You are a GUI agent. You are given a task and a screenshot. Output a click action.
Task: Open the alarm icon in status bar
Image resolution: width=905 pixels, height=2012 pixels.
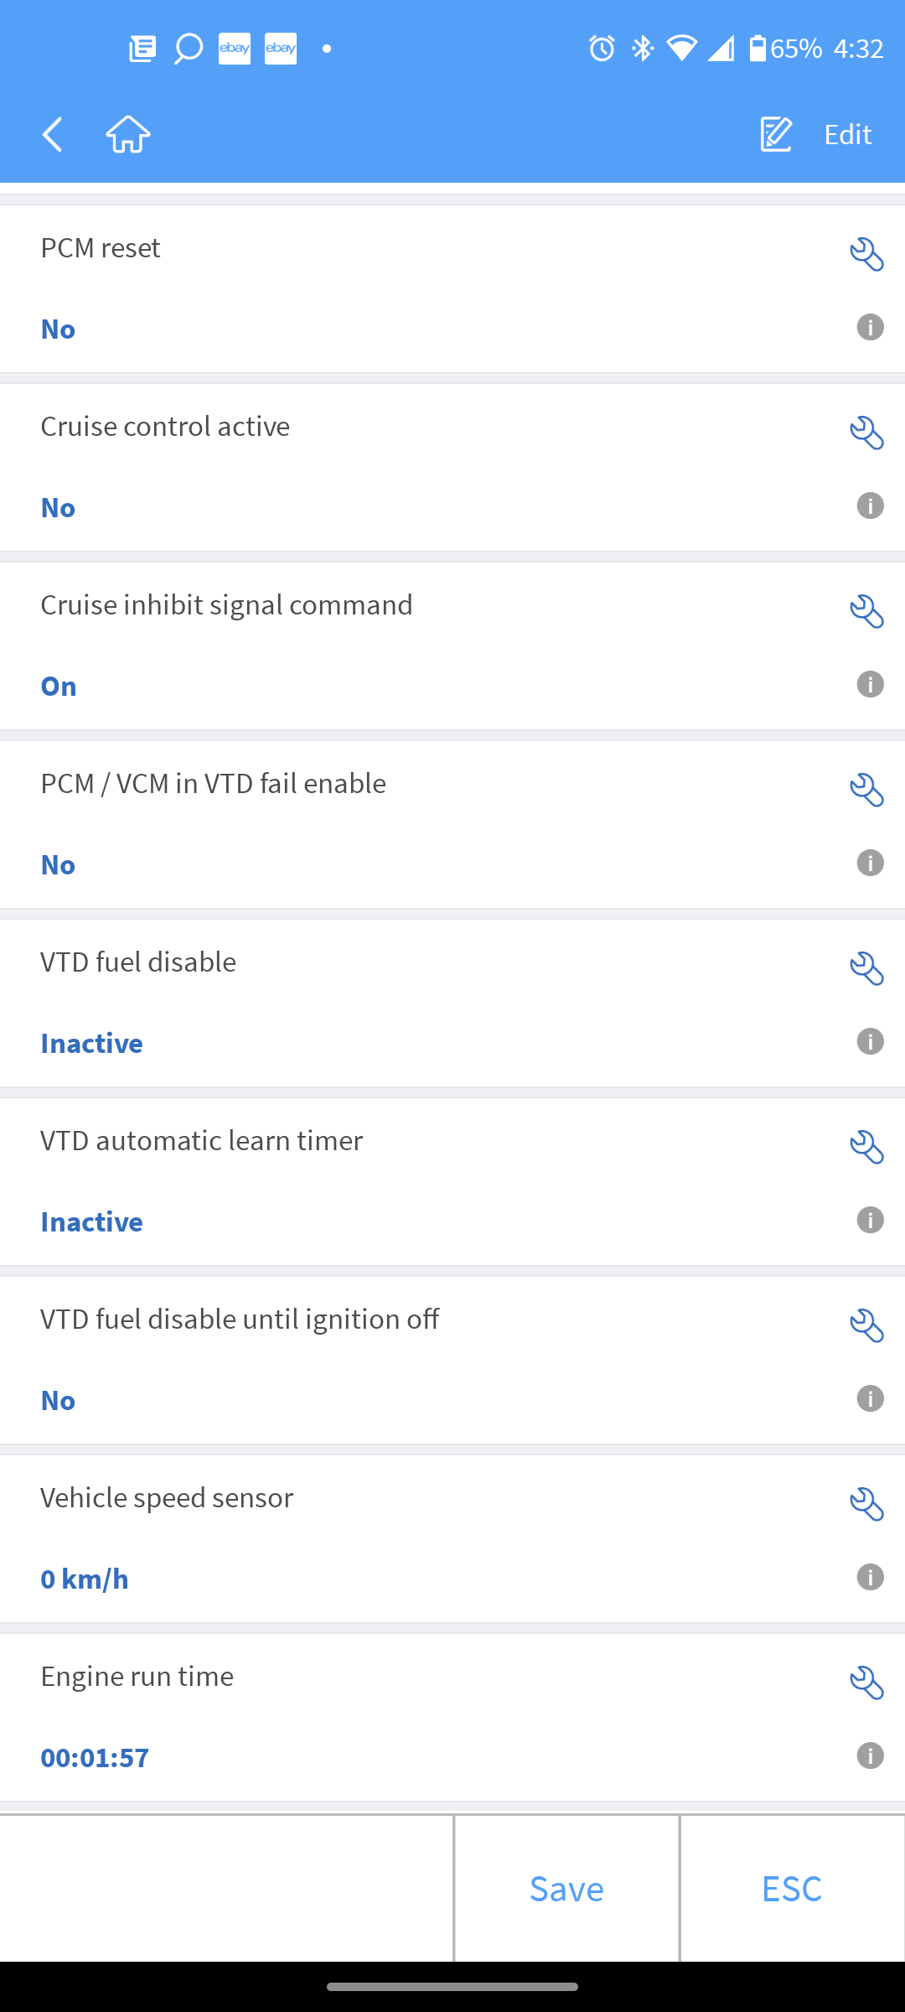click(602, 49)
